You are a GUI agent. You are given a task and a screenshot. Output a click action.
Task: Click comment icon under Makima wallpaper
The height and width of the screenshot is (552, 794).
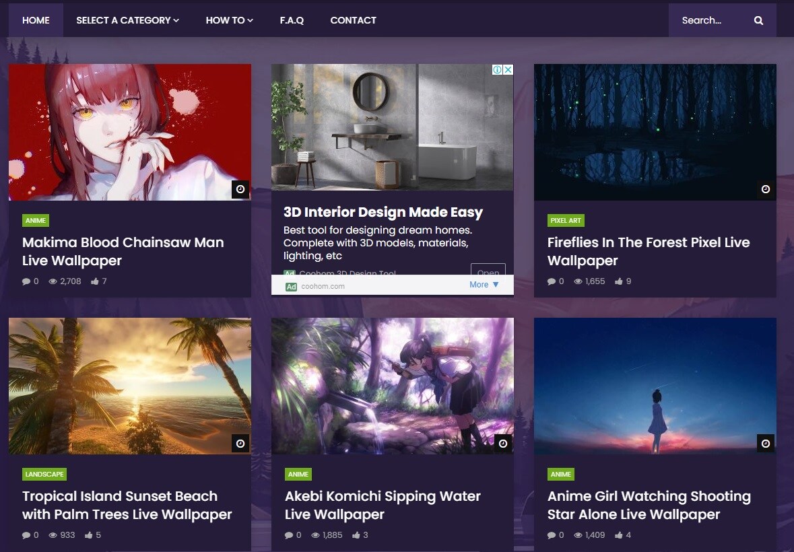[26, 281]
